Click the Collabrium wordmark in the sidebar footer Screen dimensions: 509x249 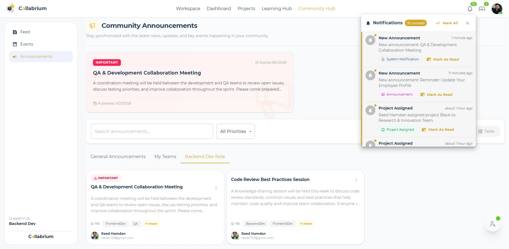click(41, 237)
